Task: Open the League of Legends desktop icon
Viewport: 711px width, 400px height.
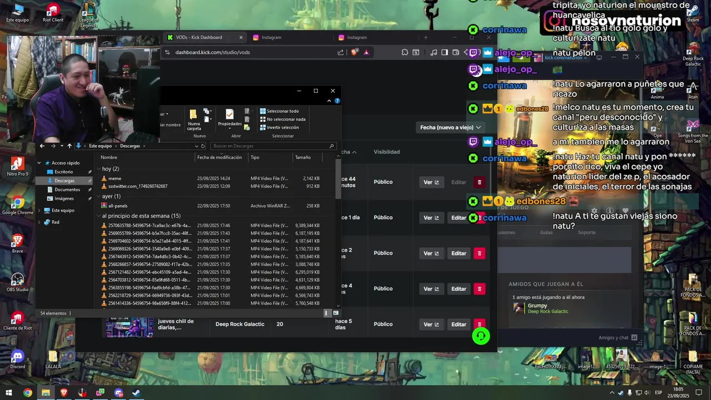Action: pyautogui.click(x=88, y=15)
